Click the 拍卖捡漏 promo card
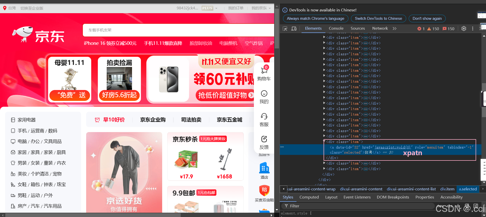 tap(119, 80)
